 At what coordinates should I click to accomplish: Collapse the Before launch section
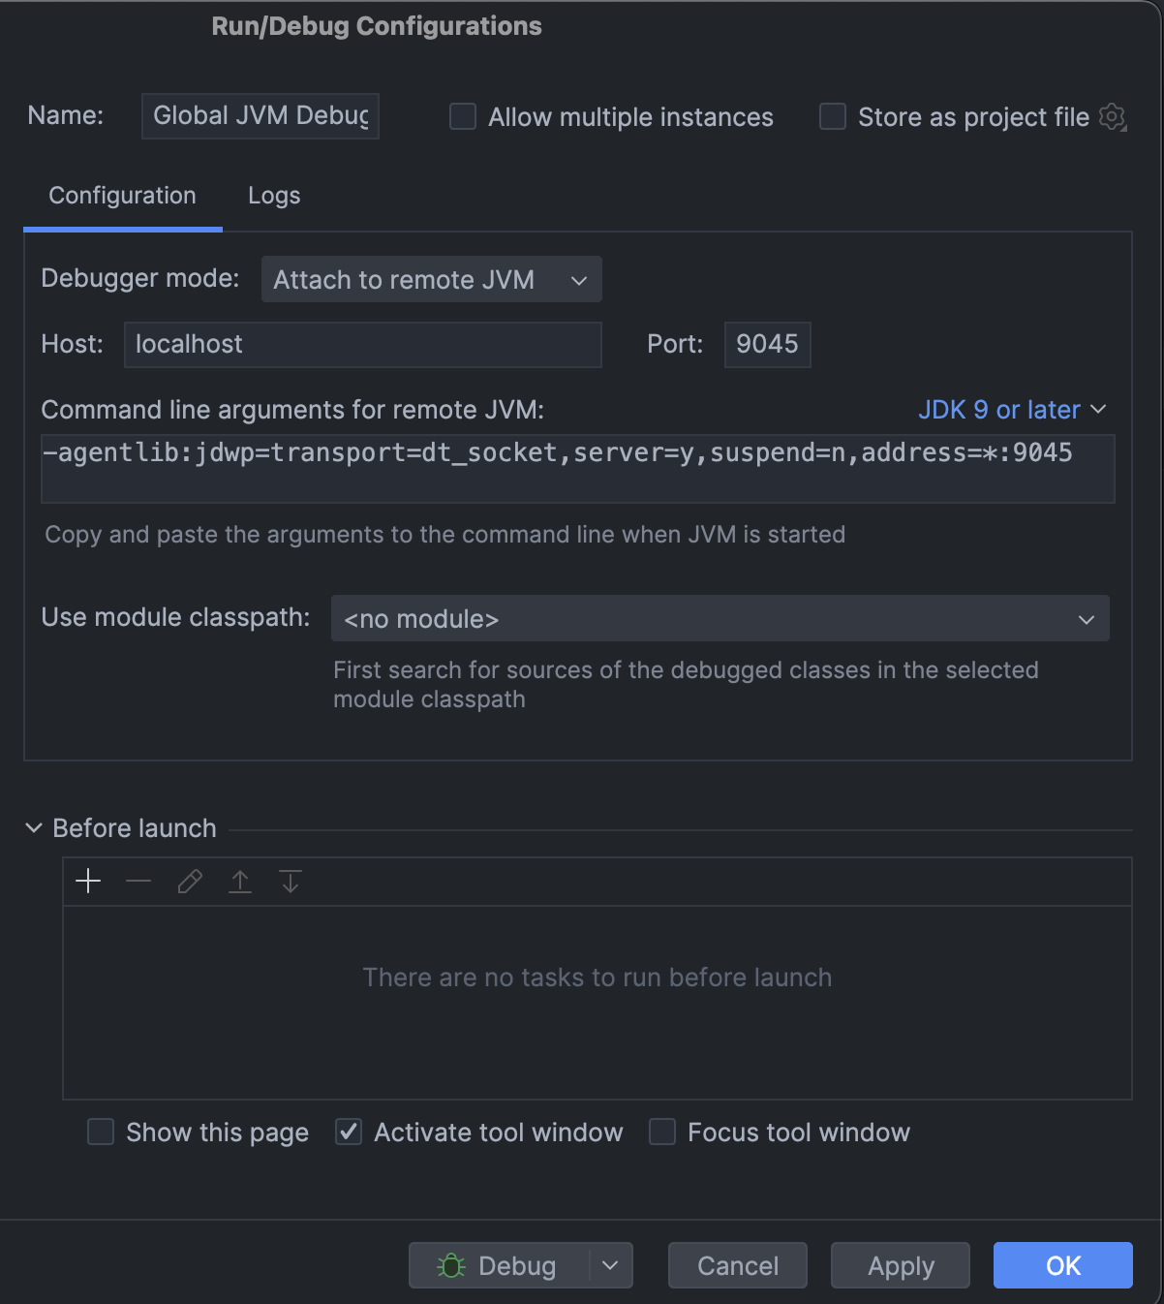pos(34,828)
